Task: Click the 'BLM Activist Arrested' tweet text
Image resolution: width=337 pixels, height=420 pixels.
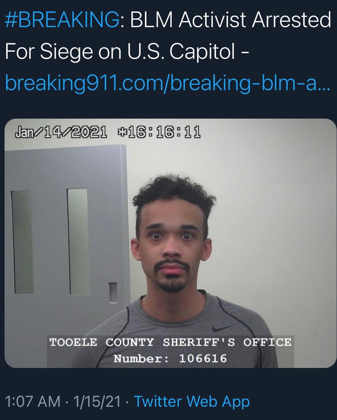Action: 230,20
